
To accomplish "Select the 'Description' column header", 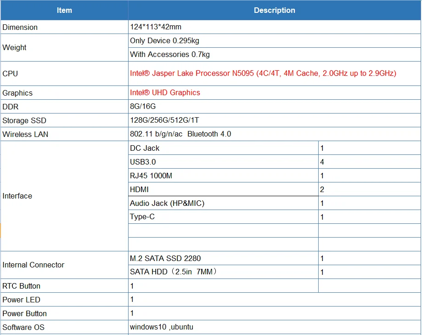I will tap(275, 10).
